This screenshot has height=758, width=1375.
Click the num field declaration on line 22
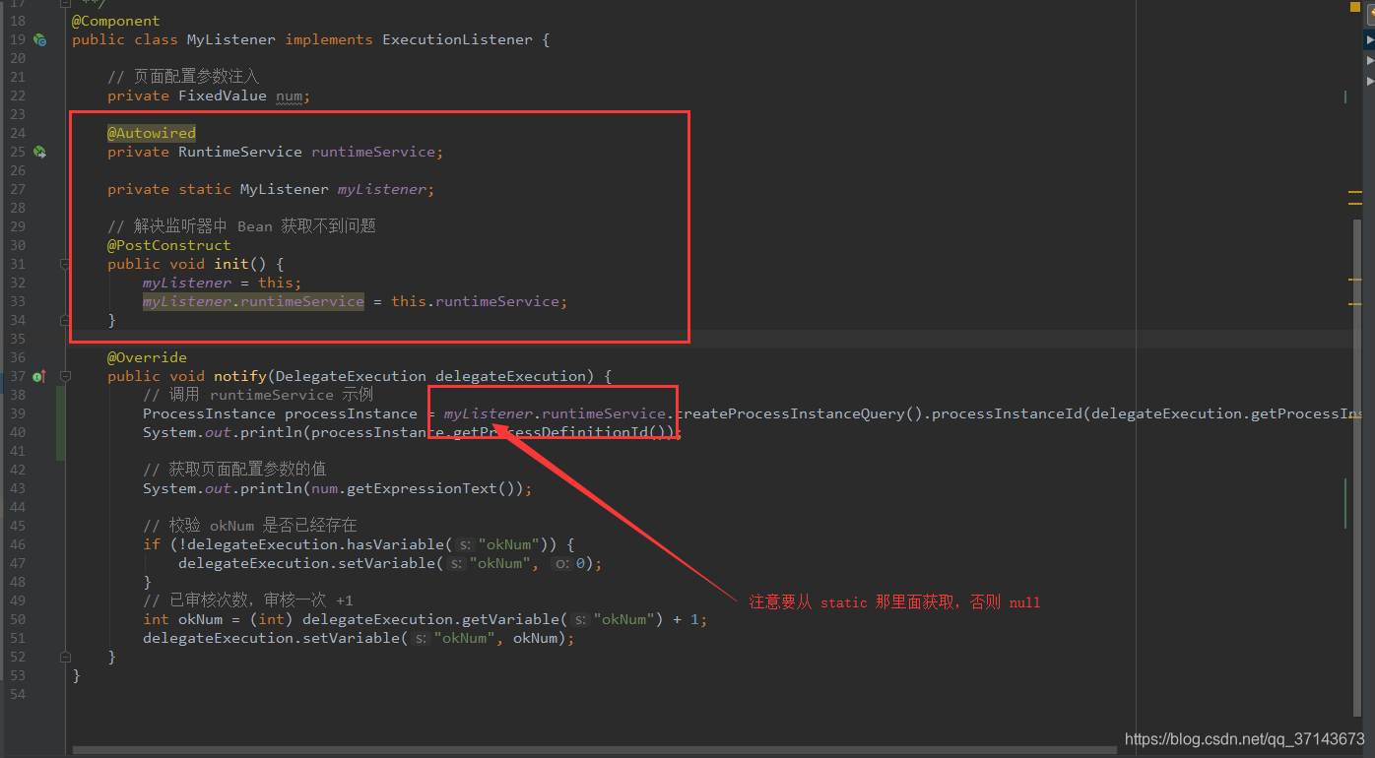pyautogui.click(x=290, y=95)
